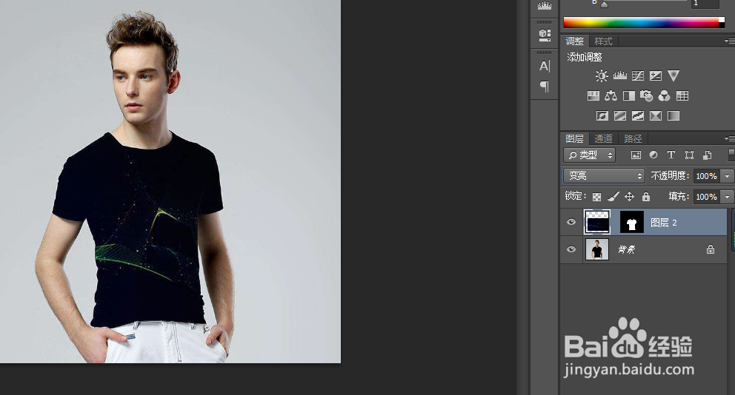
Task: Add a Gradient Map adjustment
Action: click(673, 115)
